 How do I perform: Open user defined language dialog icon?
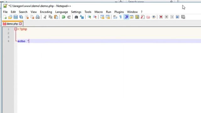pyautogui.click(x=132, y=17)
